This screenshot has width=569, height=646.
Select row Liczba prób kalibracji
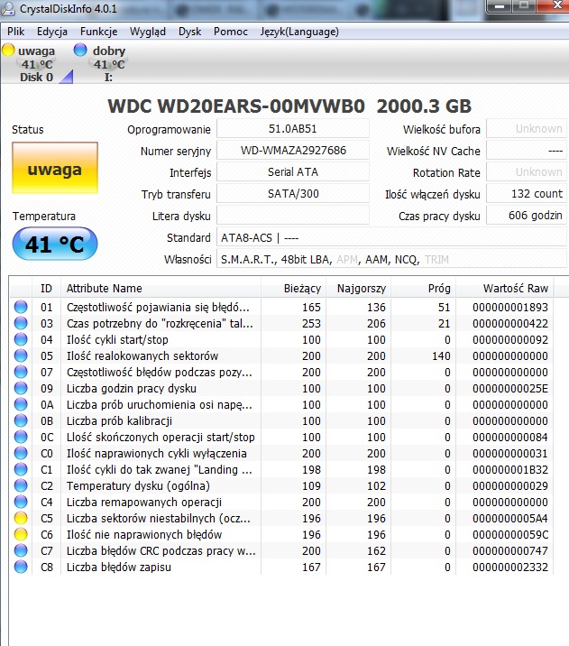[281, 420]
